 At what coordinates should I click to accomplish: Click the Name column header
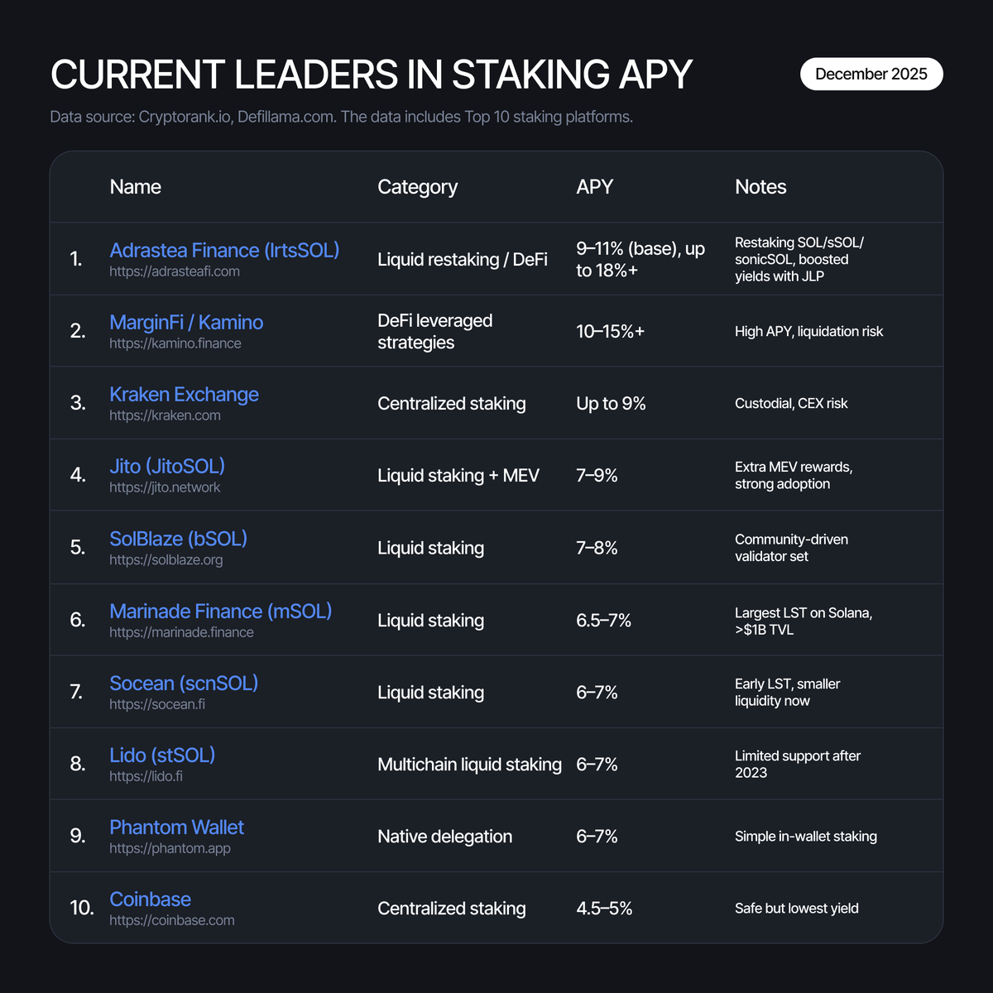point(135,187)
